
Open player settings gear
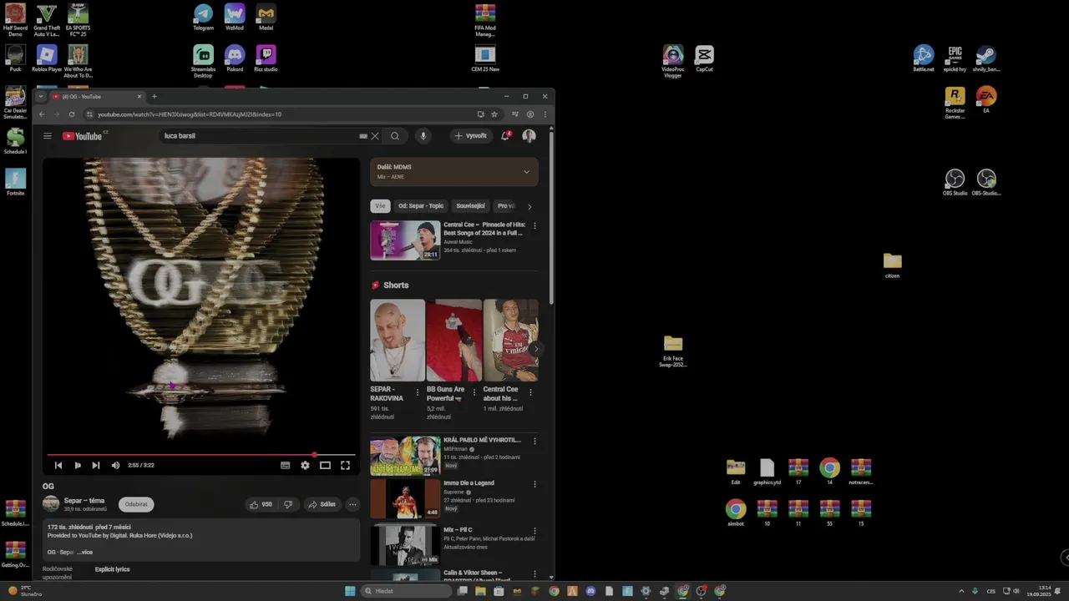(305, 465)
